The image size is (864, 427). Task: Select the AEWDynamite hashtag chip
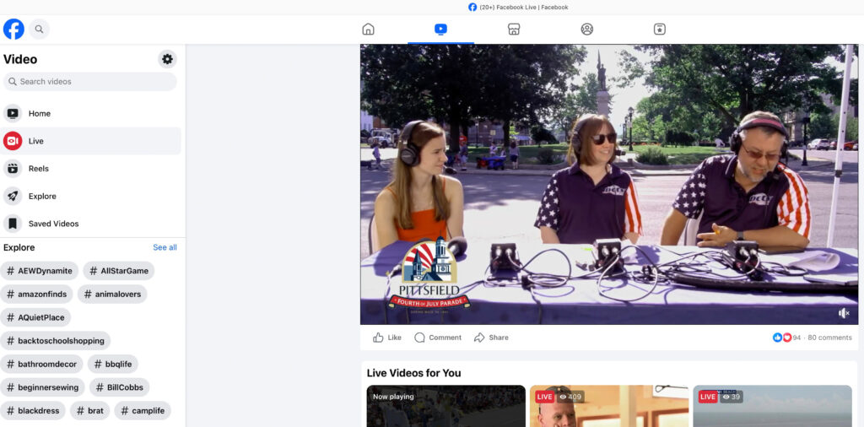[40, 271]
